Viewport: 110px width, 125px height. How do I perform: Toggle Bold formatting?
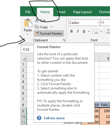point(71,31)
